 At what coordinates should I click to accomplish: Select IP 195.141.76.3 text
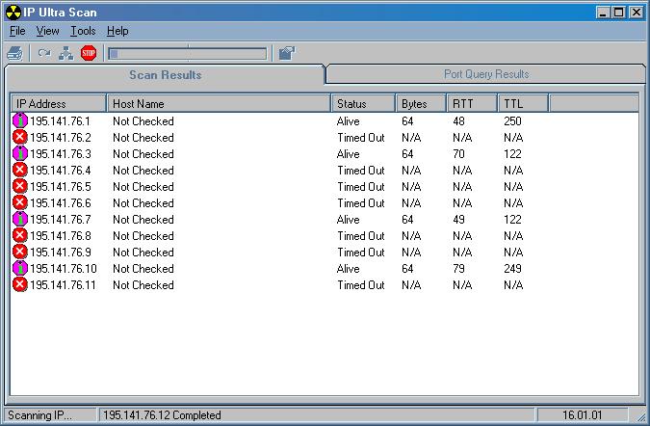60,154
